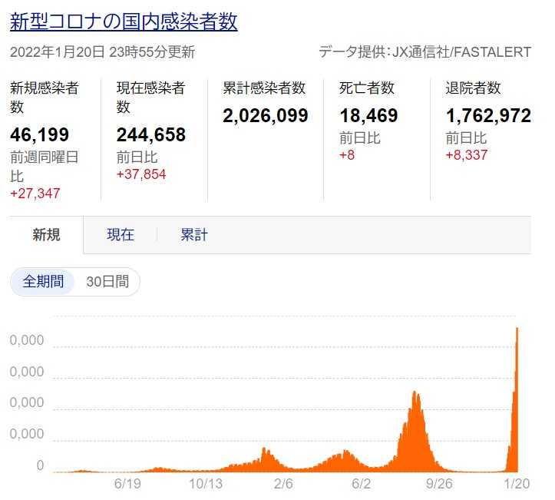The width and height of the screenshot is (555, 500).
Task: Select the 新規 tab
Action: 46,235
